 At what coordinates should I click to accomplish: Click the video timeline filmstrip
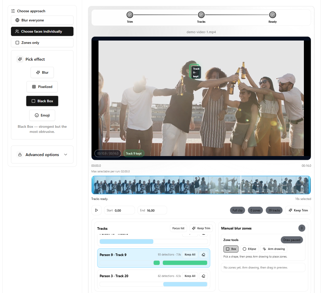pos(201,185)
